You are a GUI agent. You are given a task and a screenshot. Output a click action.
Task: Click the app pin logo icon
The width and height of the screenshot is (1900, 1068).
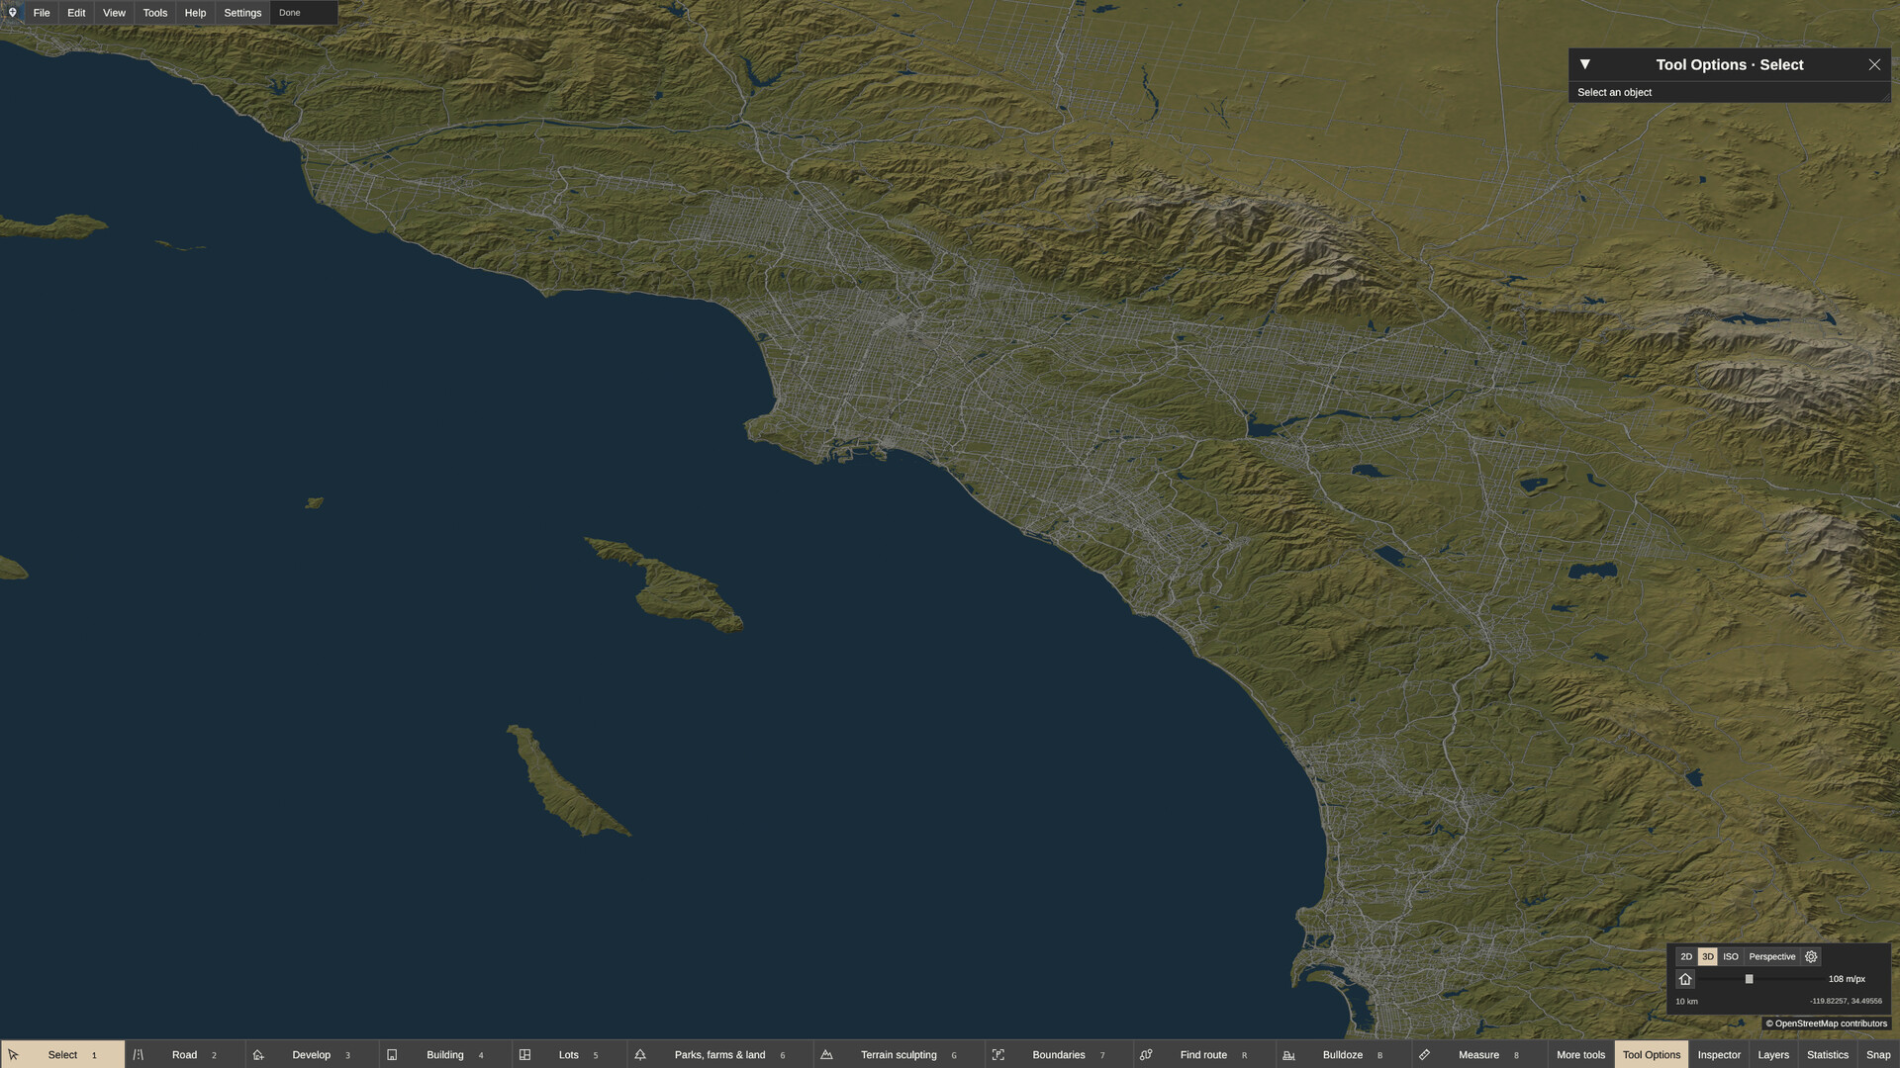coord(13,13)
